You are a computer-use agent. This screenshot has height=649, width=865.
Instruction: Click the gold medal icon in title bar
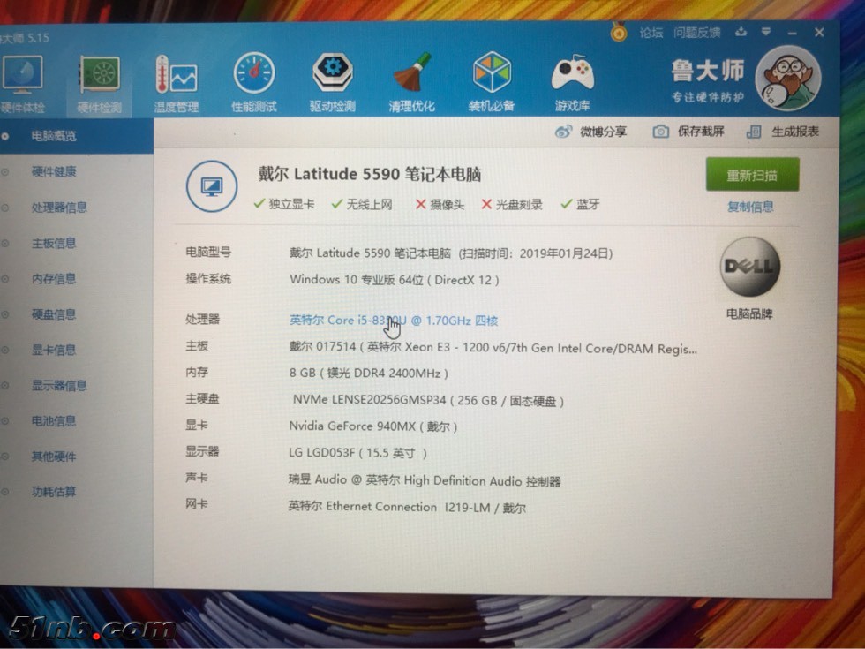pyautogui.click(x=619, y=33)
